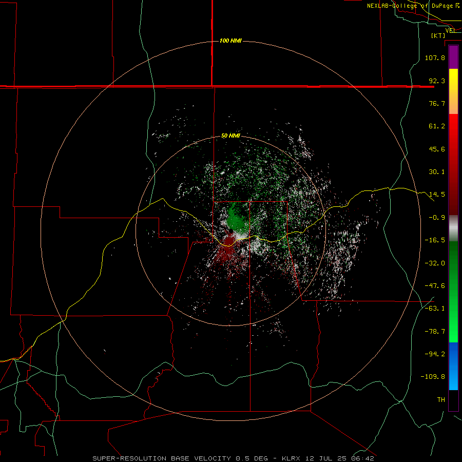The height and width of the screenshot is (462, 462).
Task: Select the 76.7 scale value
Action: [437, 103]
